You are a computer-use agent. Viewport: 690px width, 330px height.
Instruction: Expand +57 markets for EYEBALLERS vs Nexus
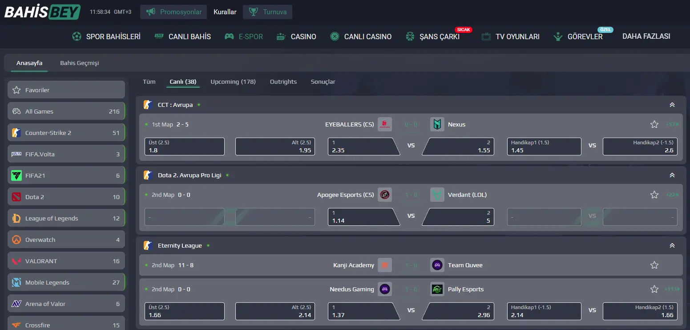click(x=672, y=124)
